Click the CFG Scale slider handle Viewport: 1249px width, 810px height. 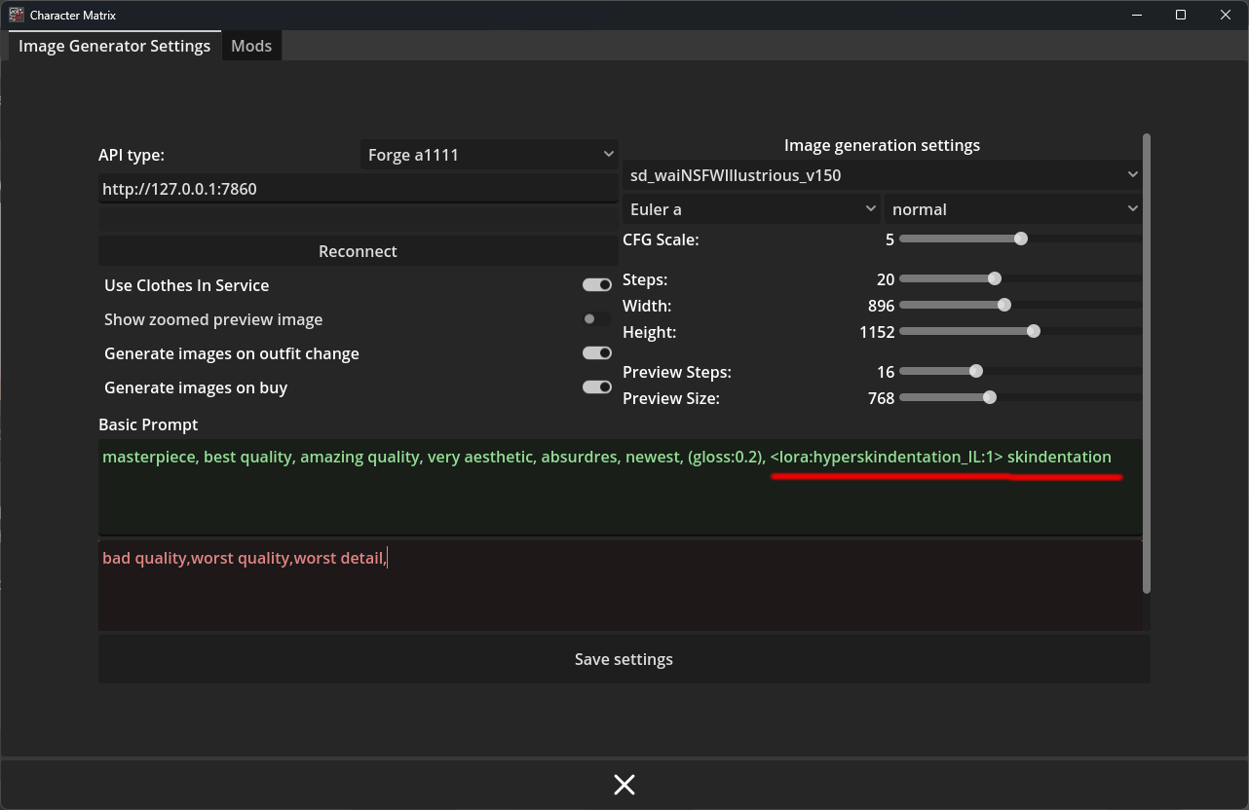pos(1020,239)
